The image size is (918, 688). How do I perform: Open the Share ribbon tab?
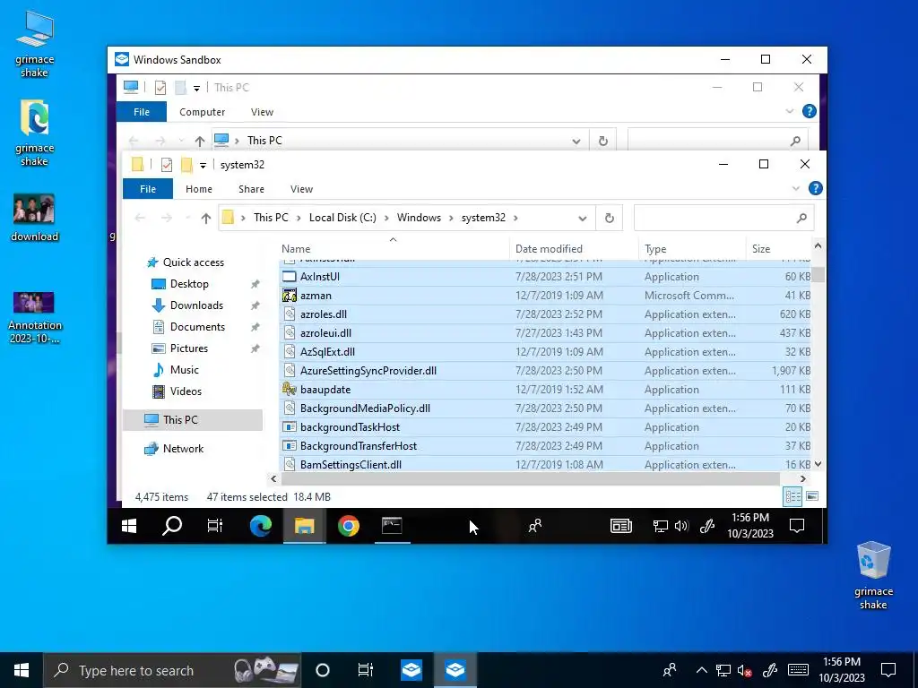[251, 189]
